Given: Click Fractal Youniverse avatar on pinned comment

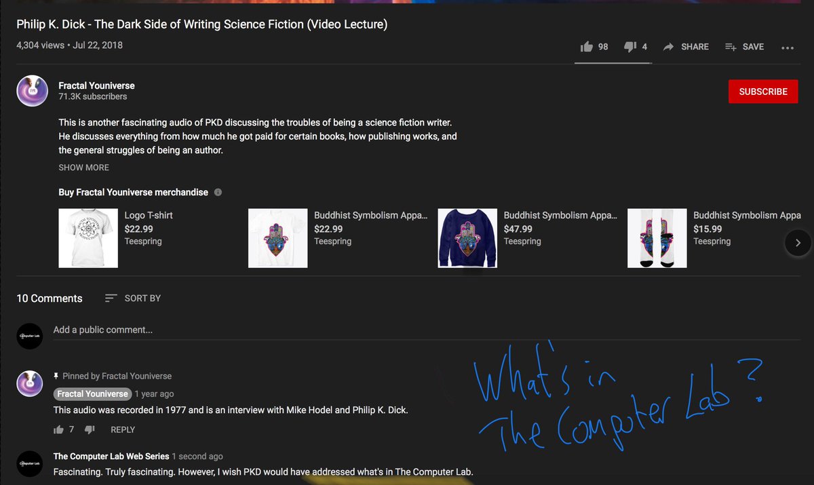Looking at the screenshot, I should click(30, 385).
